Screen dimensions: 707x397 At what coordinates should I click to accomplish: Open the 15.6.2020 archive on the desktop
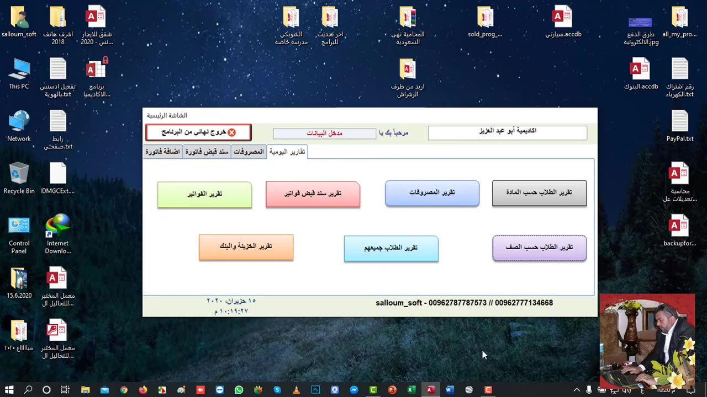(19, 284)
